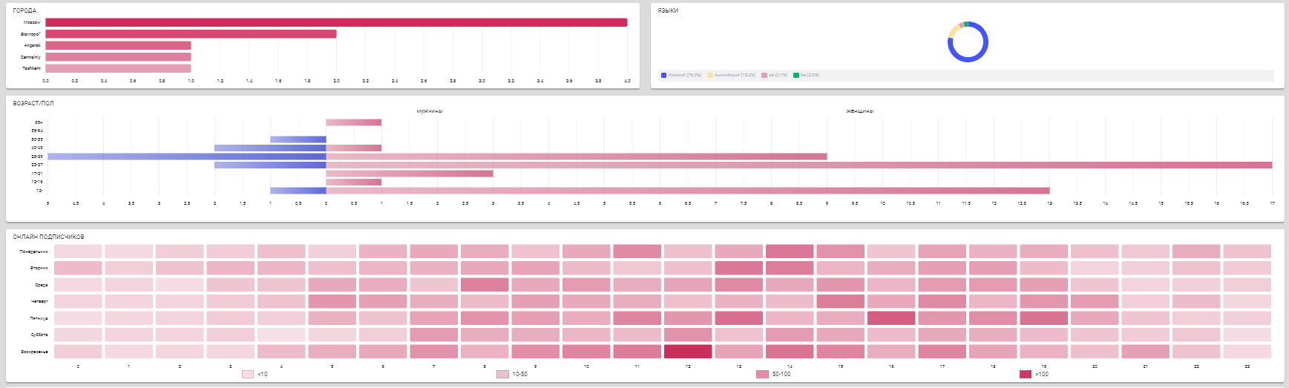Click the Monday heatmap cell at hour 14

pos(790,251)
